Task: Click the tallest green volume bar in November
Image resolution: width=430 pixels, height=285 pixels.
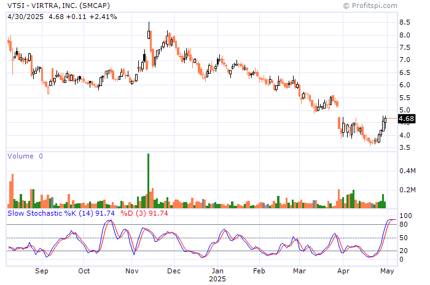Action: click(x=149, y=181)
